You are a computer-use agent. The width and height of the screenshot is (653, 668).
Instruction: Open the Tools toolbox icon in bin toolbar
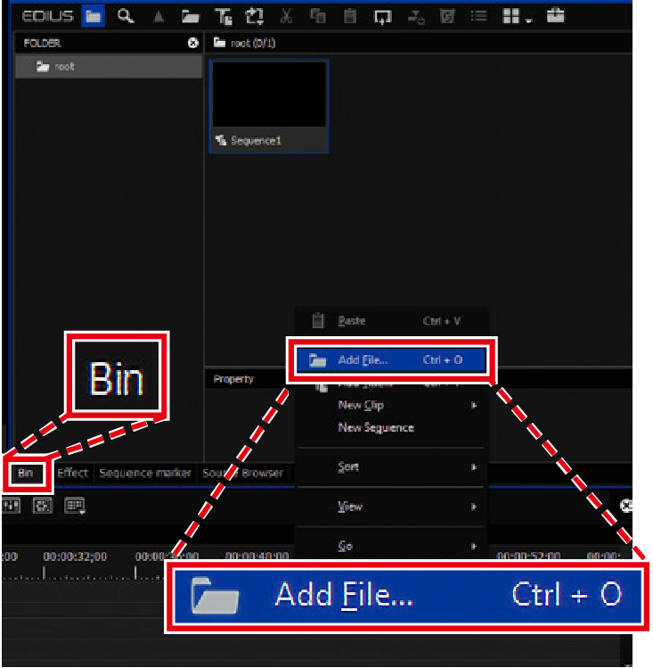click(556, 15)
